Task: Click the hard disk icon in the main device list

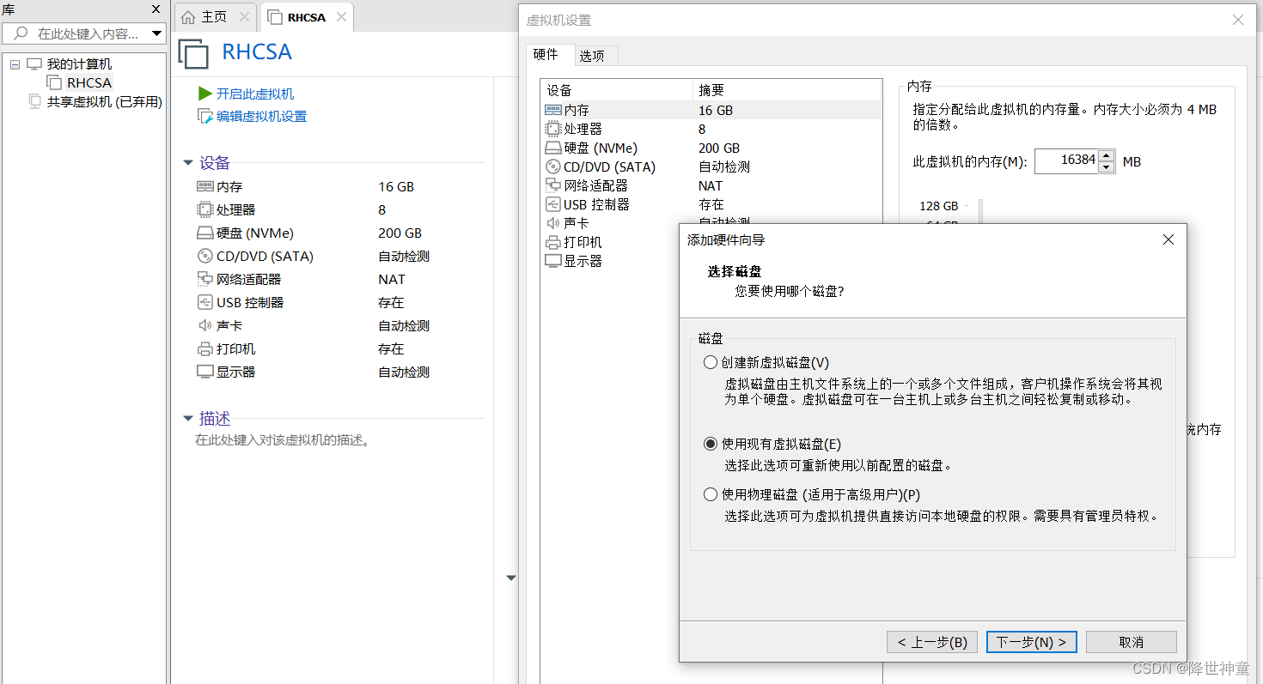Action: point(204,233)
